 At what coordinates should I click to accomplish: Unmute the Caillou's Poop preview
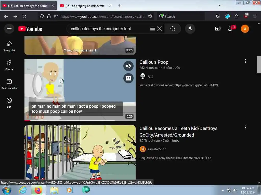pos(128,66)
